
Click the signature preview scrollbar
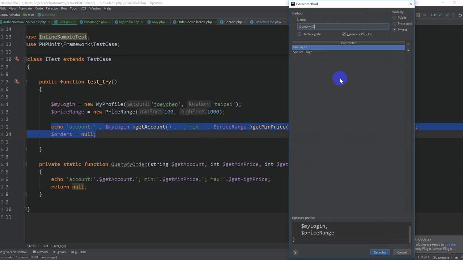click(410, 235)
